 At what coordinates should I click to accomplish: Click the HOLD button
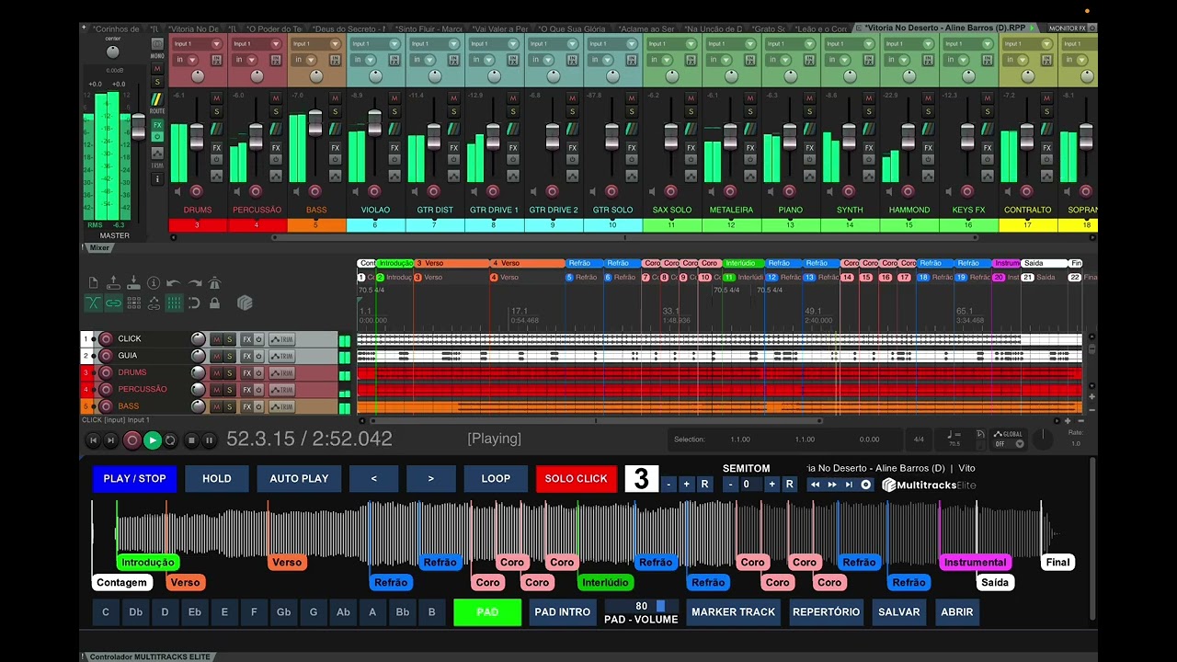[x=217, y=479]
